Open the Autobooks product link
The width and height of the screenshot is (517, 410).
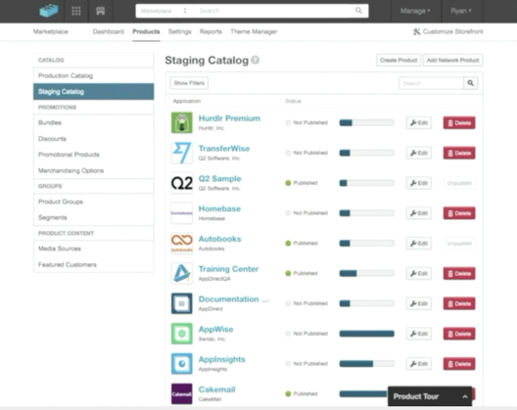(x=219, y=239)
